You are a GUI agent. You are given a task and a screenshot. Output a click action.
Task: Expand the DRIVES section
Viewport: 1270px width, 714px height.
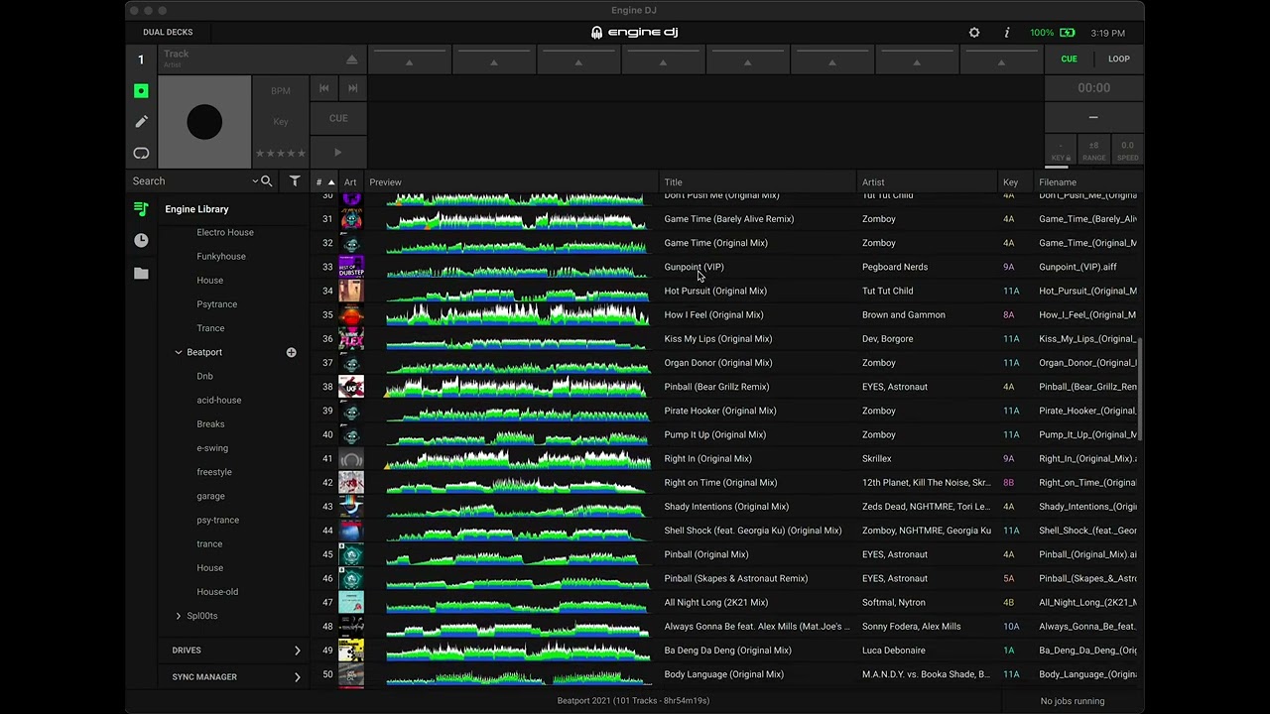coord(297,651)
